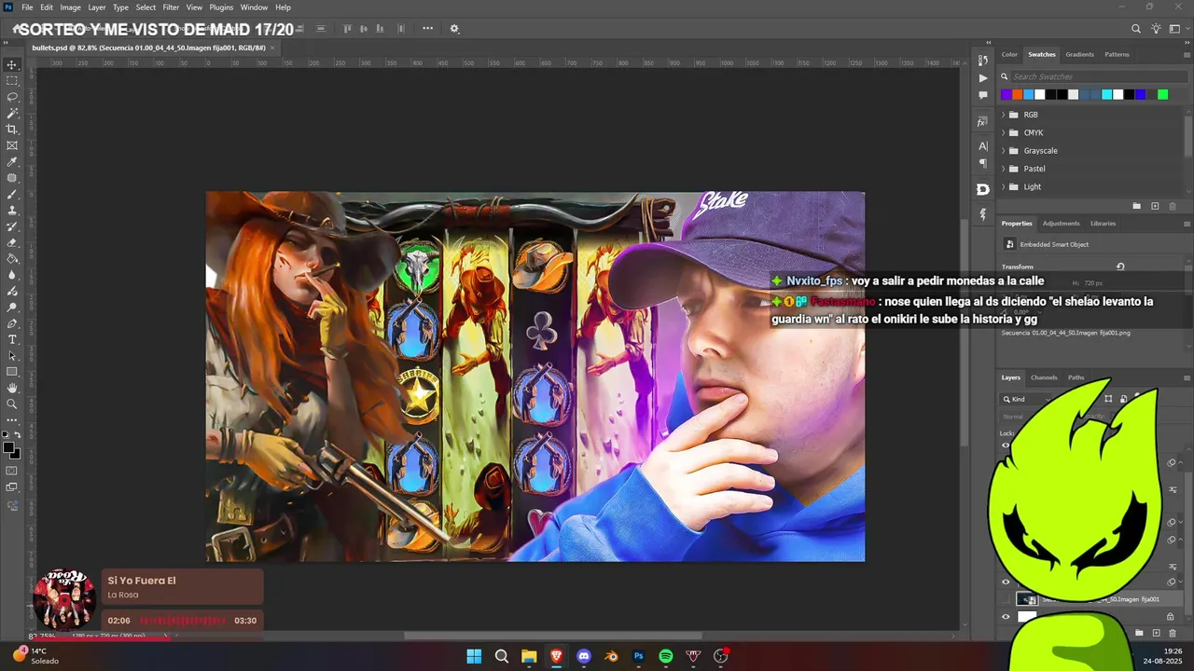Open the Properties panel flyout menu
Viewport: 1194px width, 671px height.
pyautogui.click(x=1187, y=224)
